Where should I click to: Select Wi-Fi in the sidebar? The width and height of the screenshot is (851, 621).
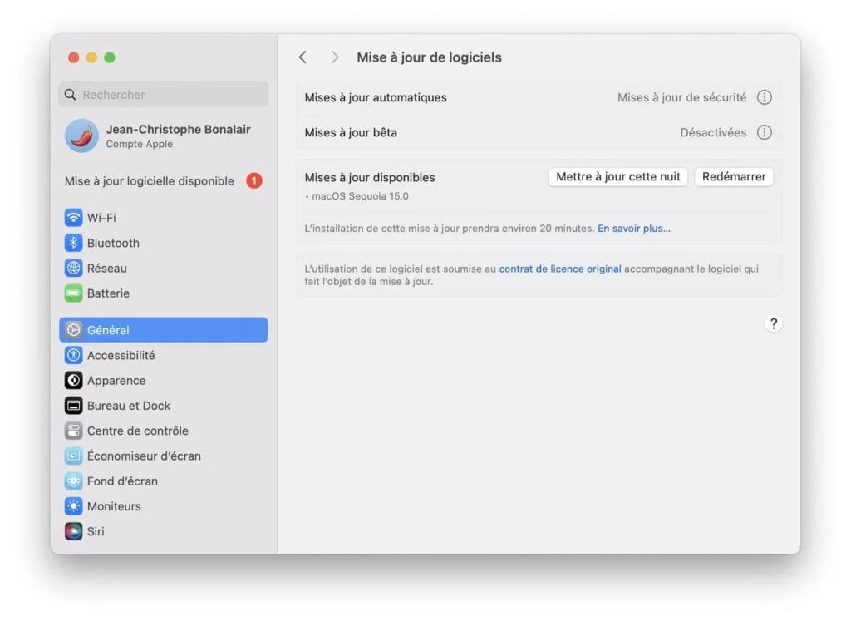pyautogui.click(x=164, y=218)
